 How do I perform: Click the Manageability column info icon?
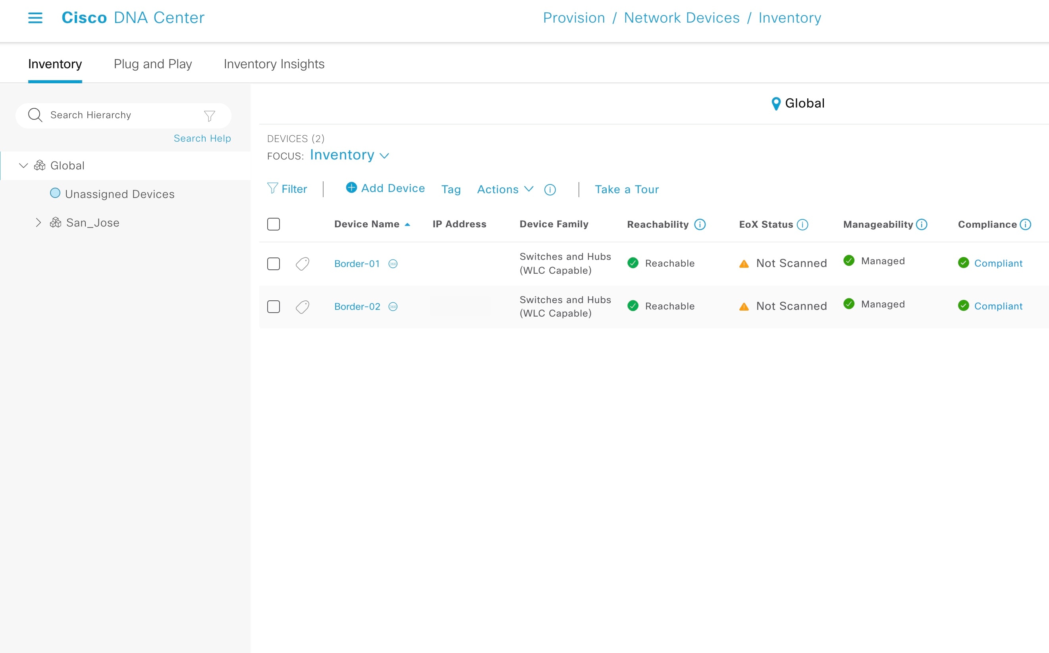921,224
